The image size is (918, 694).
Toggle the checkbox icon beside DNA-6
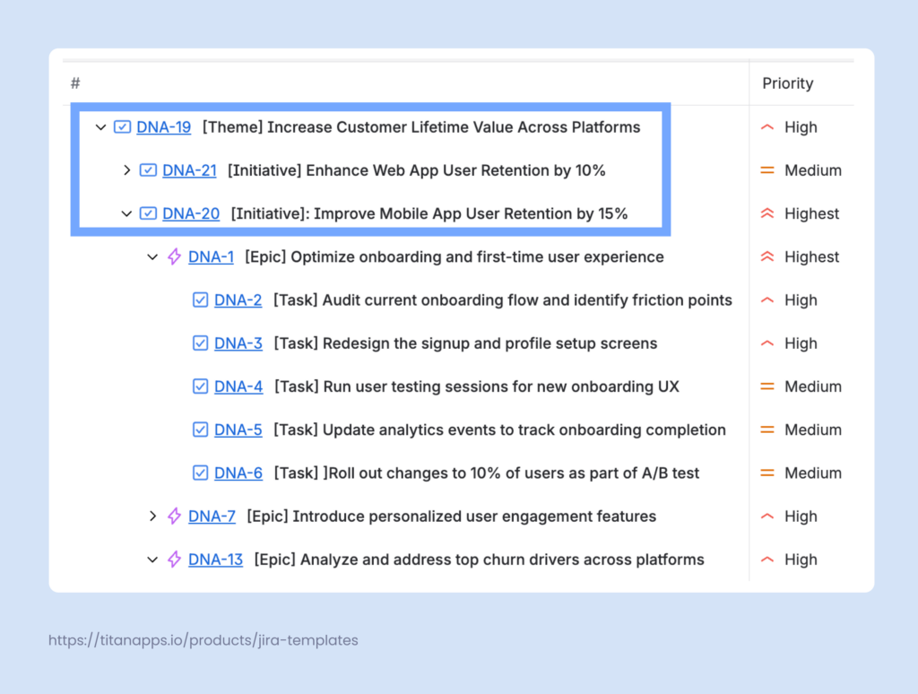coord(201,473)
